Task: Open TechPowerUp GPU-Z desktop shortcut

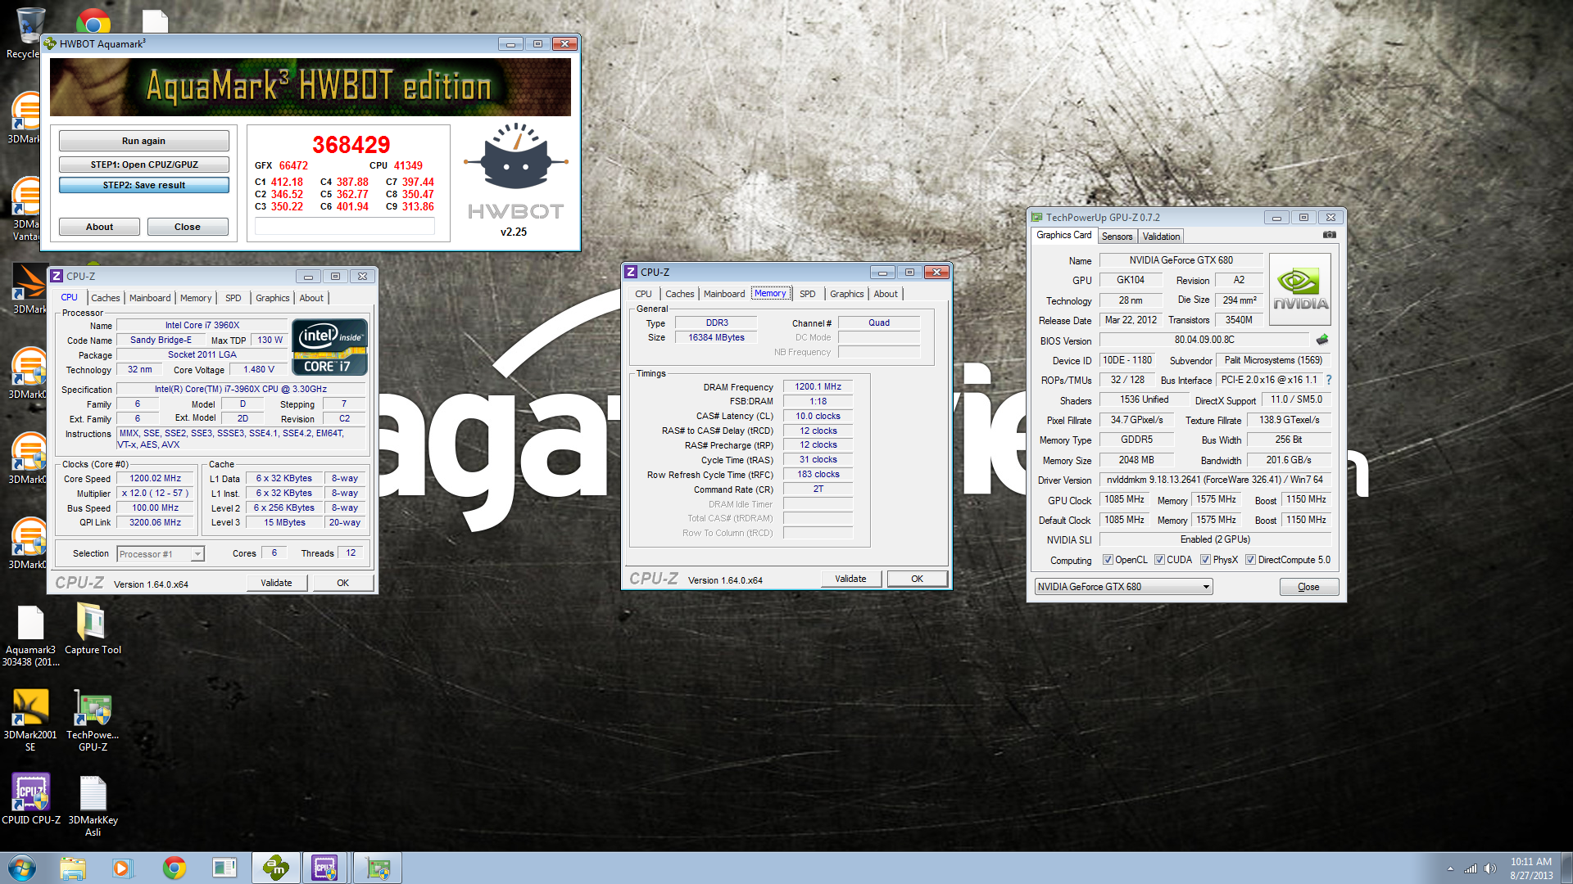Action: pyautogui.click(x=93, y=719)
